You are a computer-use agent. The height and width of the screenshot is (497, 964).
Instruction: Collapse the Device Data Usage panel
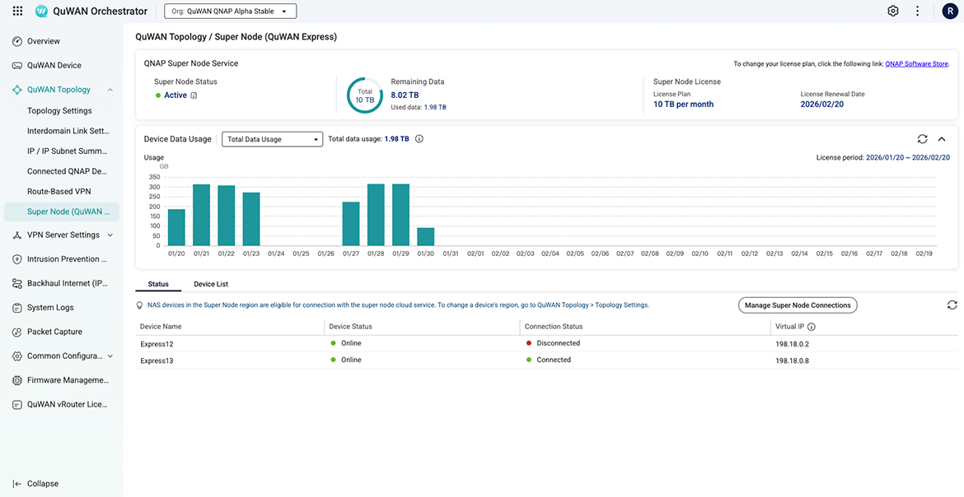tap(942, 139)
